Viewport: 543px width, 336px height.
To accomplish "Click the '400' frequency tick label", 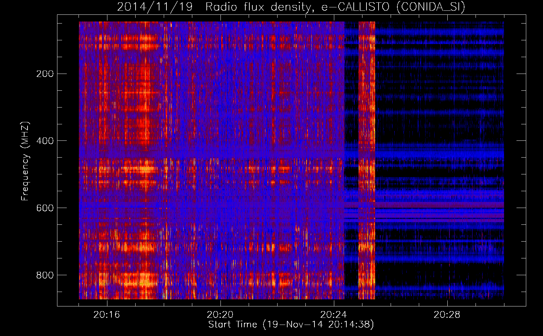I will pos(45,141).
